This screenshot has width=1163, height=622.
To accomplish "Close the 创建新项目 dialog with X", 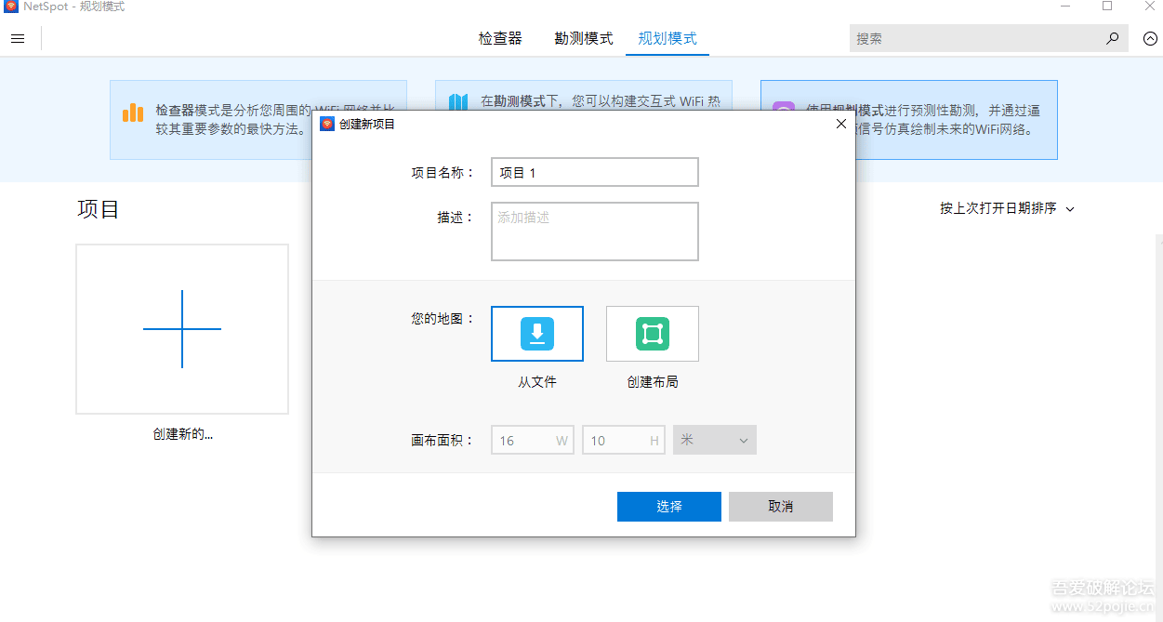I will click(840, 123).
